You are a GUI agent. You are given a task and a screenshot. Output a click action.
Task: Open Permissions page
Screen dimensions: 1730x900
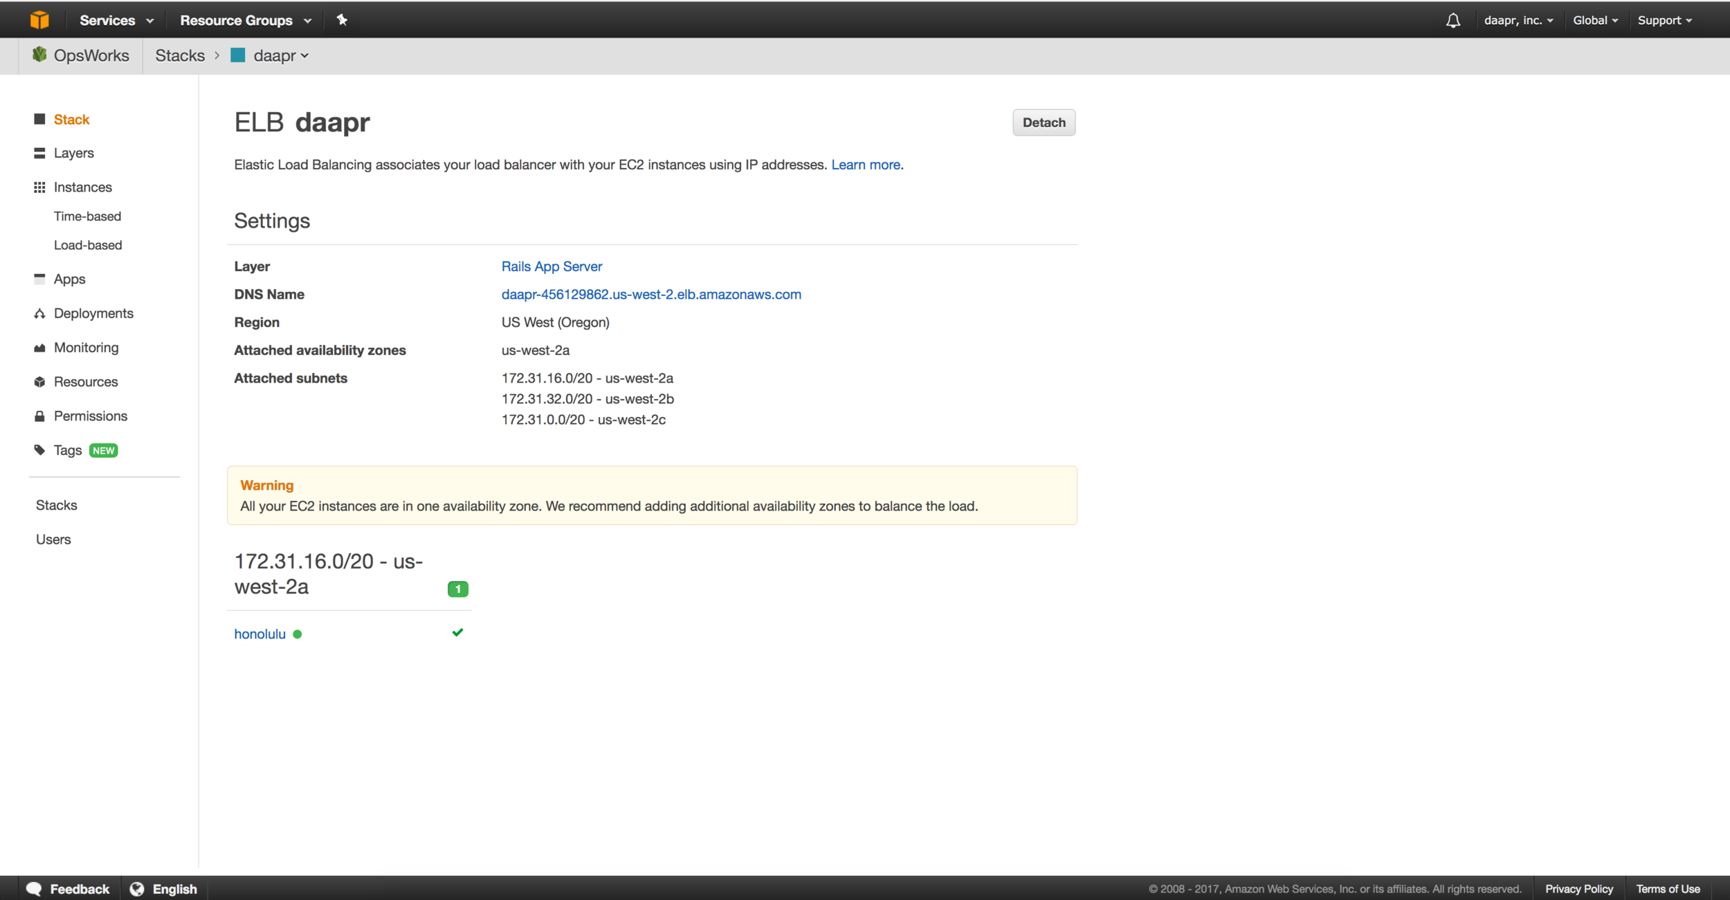(x=91, y=416)
